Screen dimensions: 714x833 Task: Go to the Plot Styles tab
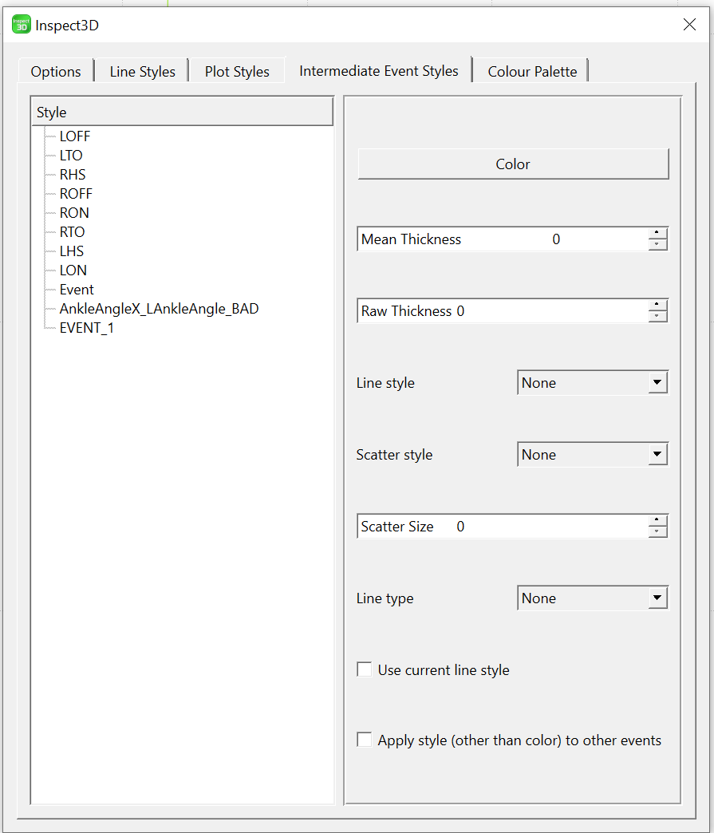click(x=237, y=71)
